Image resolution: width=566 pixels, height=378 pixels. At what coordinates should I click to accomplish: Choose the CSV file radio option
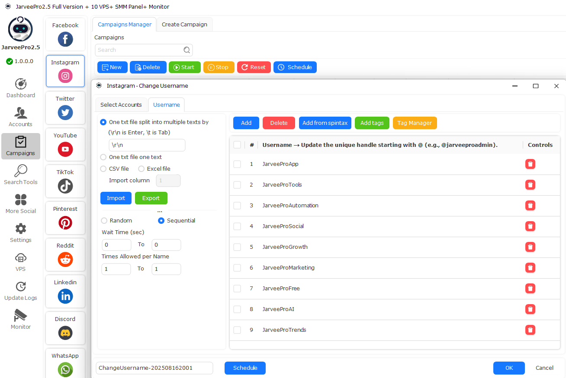pos(103,169)
